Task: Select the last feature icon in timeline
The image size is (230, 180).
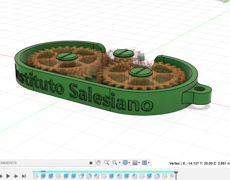Action: tap(172, 176)
